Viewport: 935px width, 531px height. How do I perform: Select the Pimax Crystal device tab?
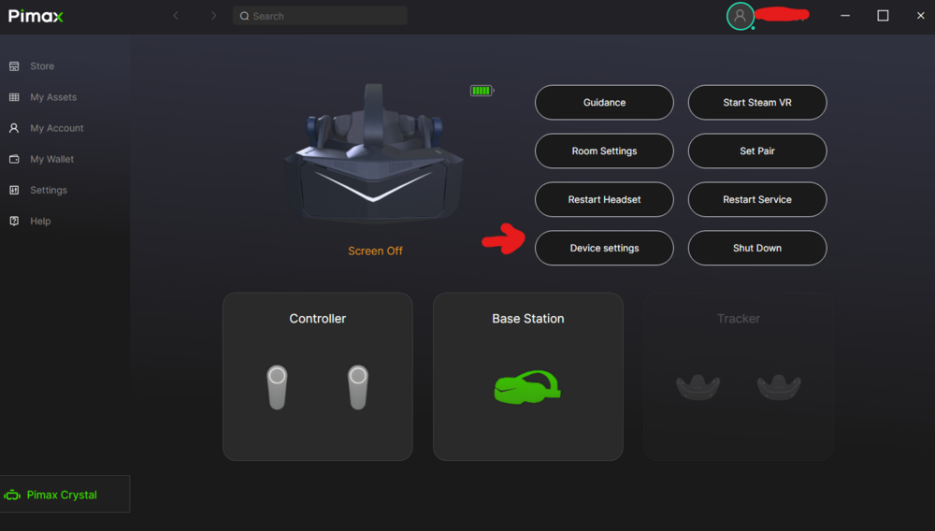(65, 494)
